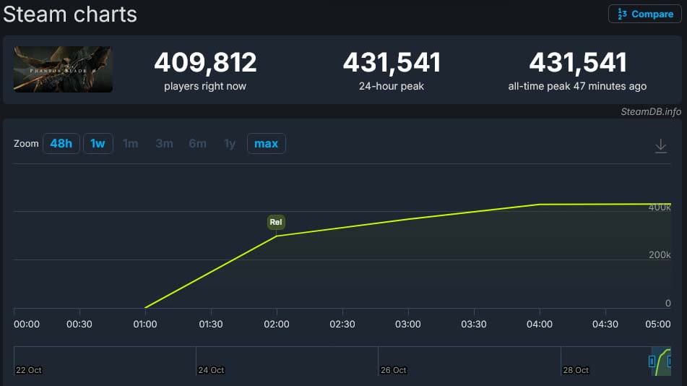Select the 1y zoom range
687x386 pixels.
click(x=230, y=143)
